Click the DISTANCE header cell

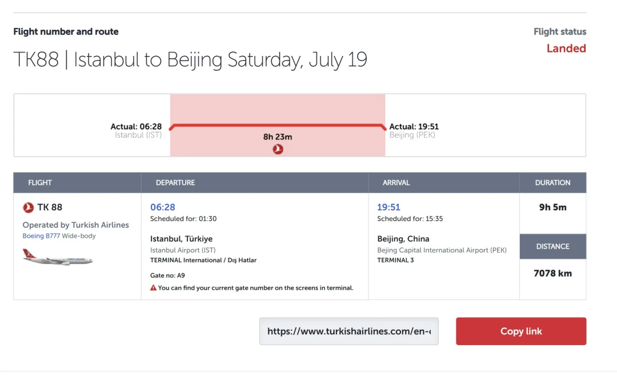(x=553, y=246)
